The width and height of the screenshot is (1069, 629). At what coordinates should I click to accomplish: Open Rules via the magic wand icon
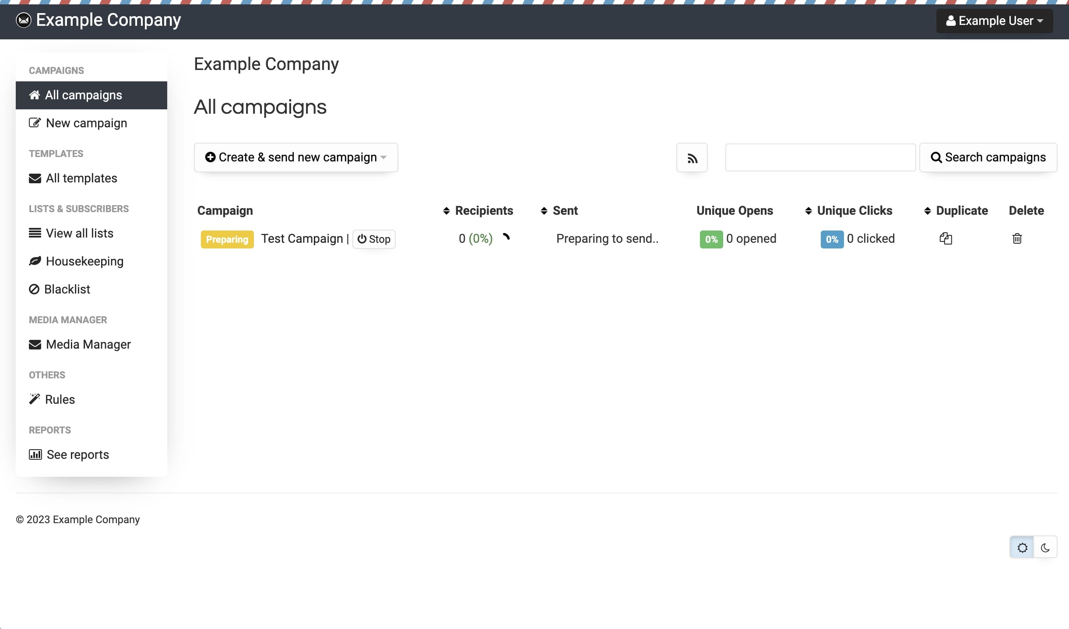[x=35, y=399]
